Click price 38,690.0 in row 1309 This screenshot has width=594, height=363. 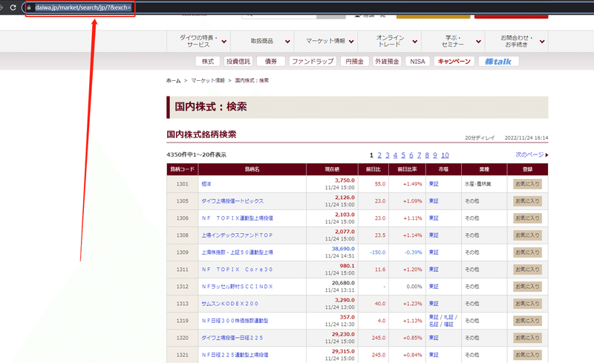(x=343, y=249)
